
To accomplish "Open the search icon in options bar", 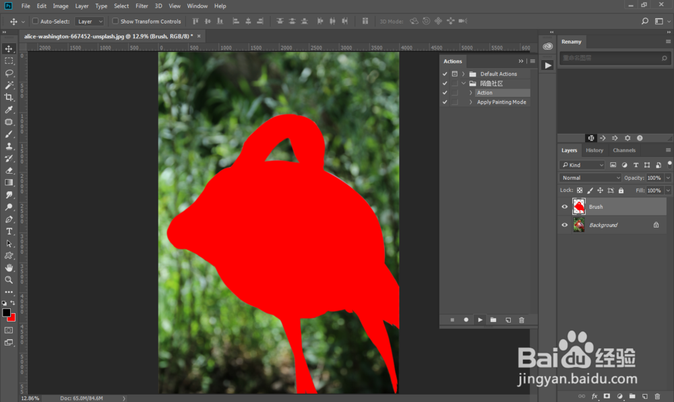I will tap(645, 21).
